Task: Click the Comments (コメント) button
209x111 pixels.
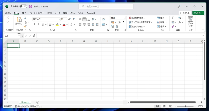Action: pyautogui.click(x=185, y=13)
